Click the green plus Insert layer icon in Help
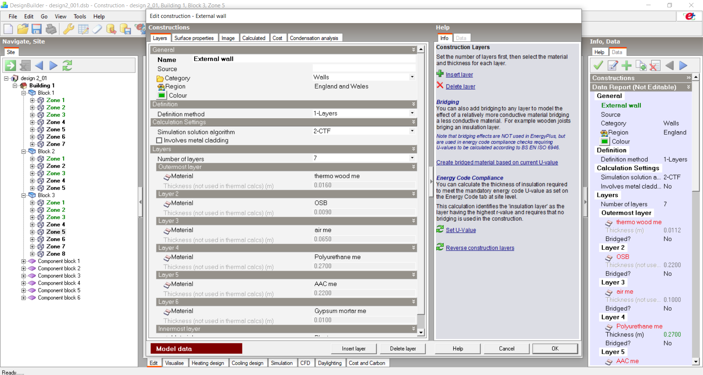The height and width of the screenshot is (375, 703). 440,74
